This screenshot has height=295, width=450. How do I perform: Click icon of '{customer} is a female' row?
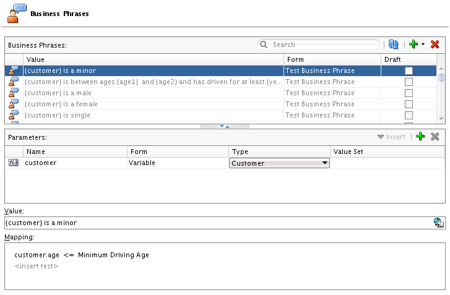pos(14,104)
